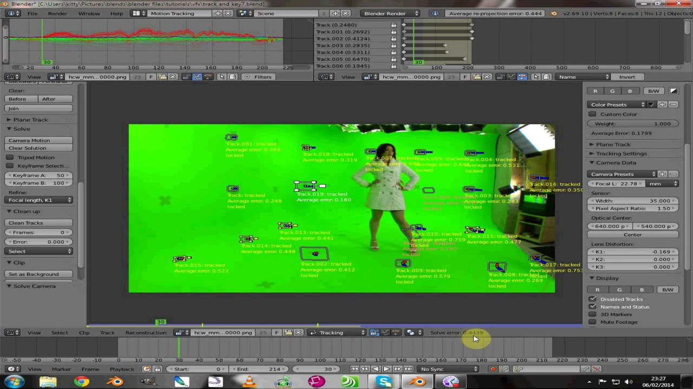Click the timeline play button
The image size is (693, 389).
click(x=387, y=369)
